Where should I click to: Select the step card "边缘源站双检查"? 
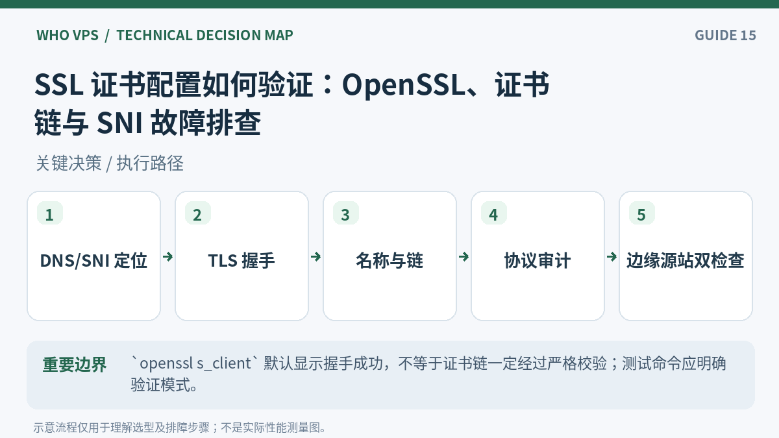[x=686, y=256]
